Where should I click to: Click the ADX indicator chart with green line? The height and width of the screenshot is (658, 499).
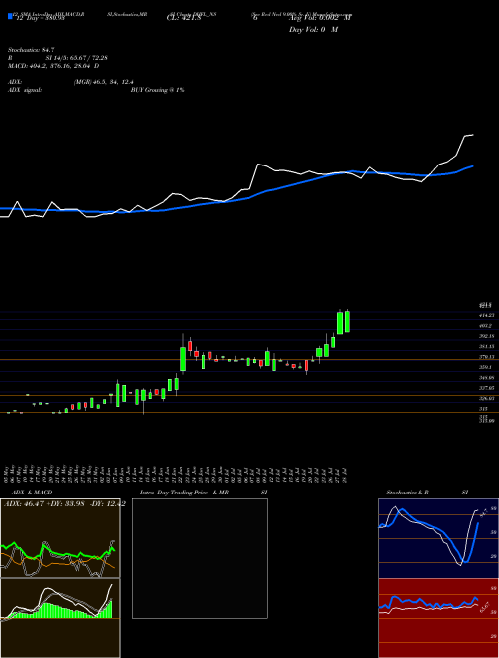60,538
